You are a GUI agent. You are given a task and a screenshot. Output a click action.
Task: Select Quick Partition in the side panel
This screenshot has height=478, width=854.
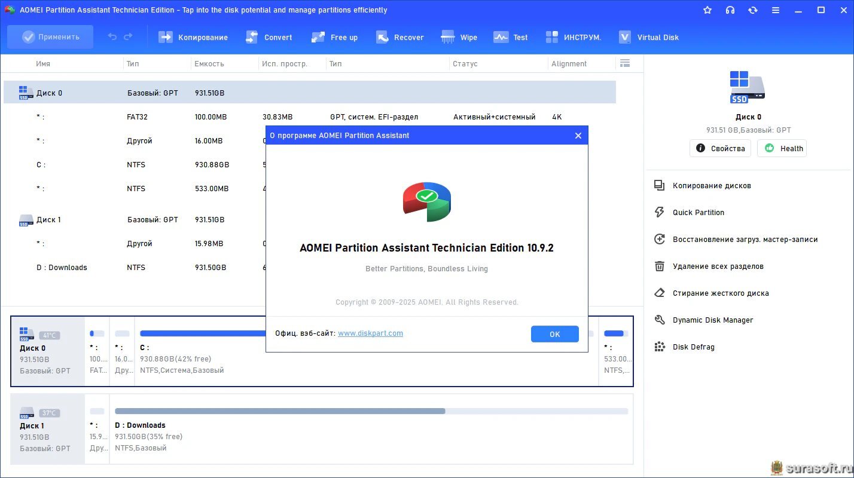(x=698, y=212)
